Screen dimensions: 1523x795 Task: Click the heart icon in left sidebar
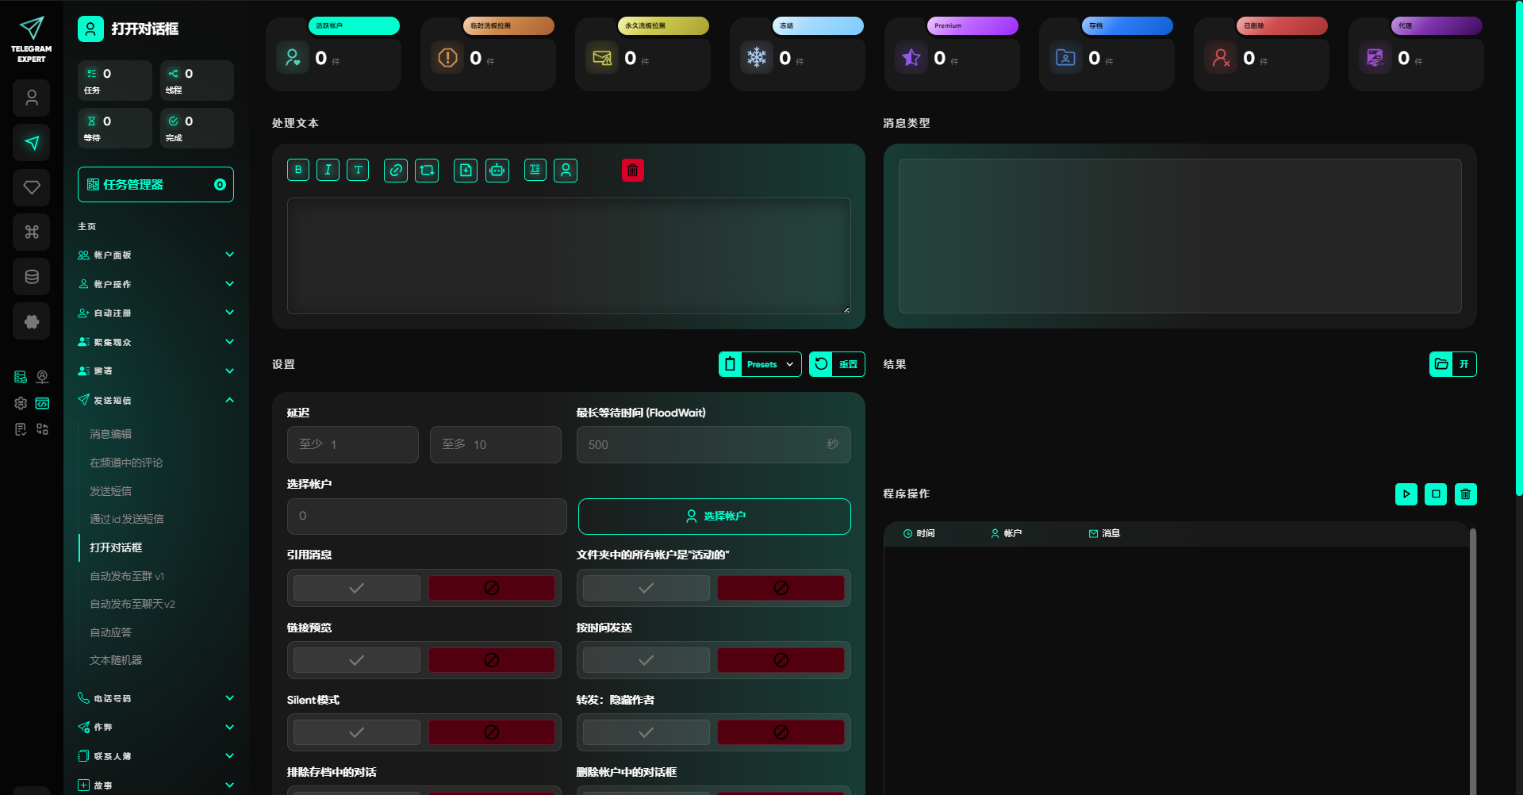point(32,187)
